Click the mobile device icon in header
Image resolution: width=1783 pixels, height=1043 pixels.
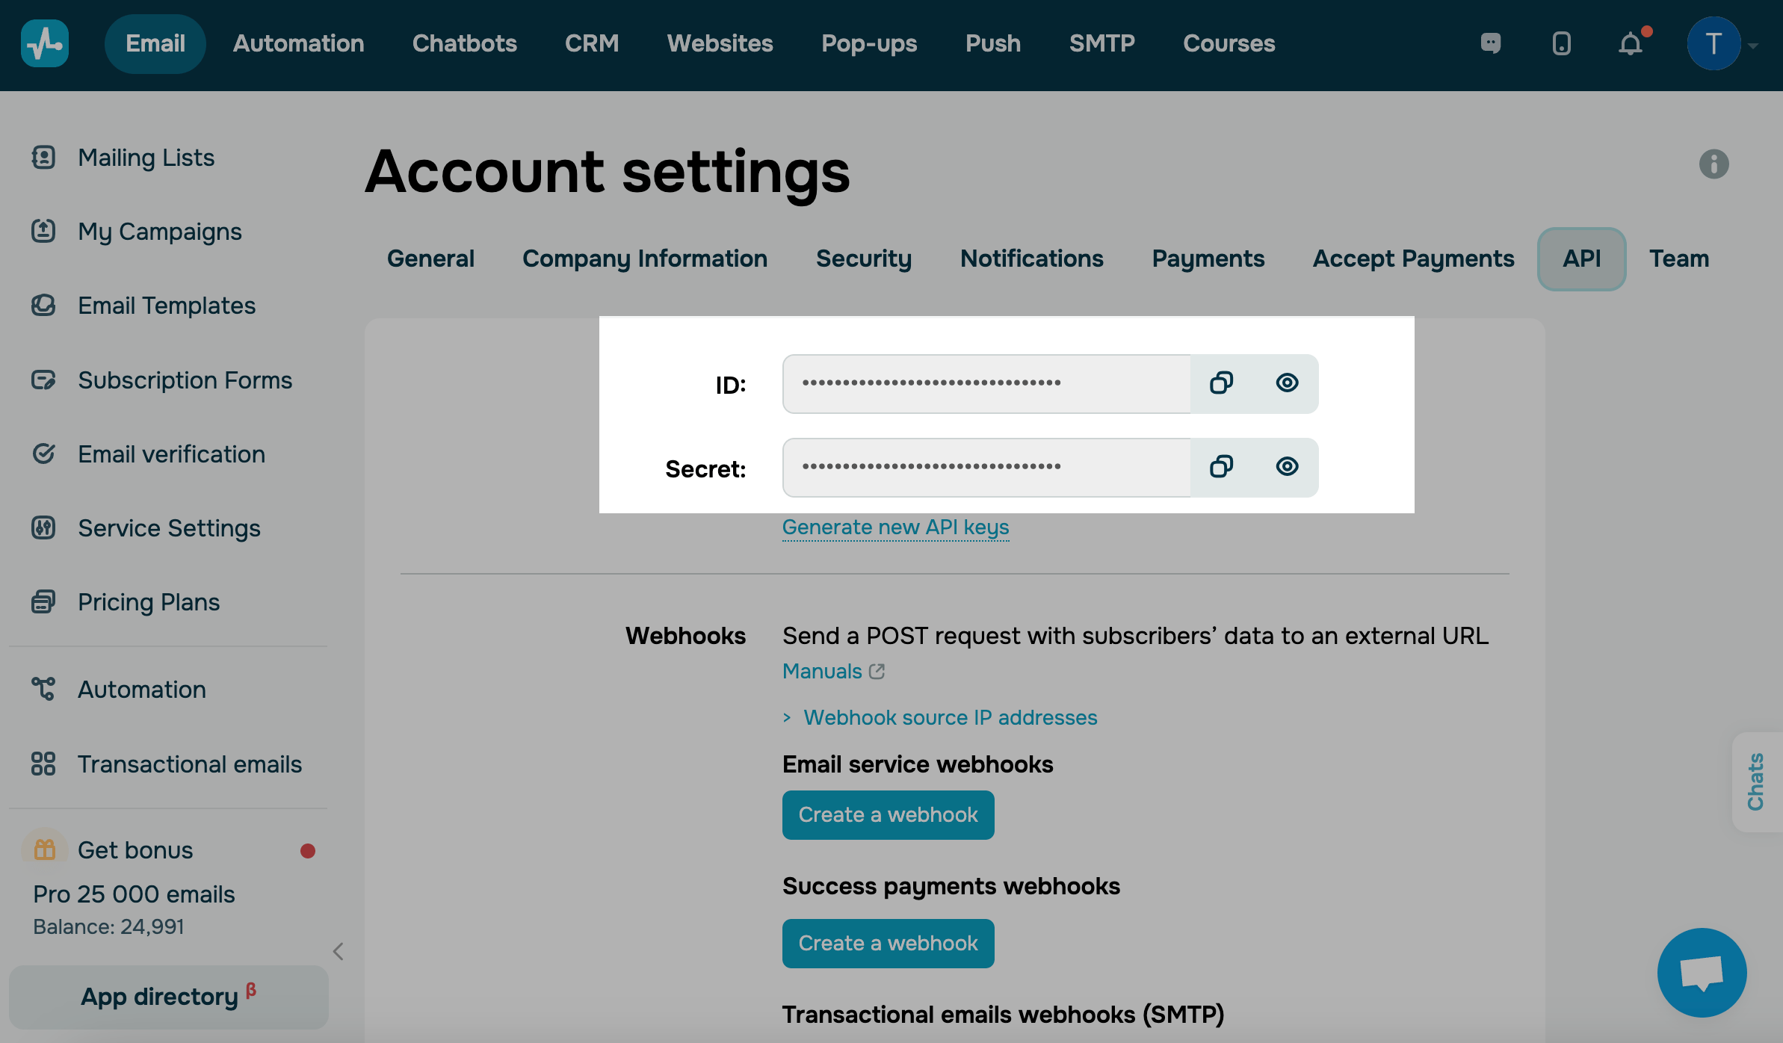[x=1561, y=44]
